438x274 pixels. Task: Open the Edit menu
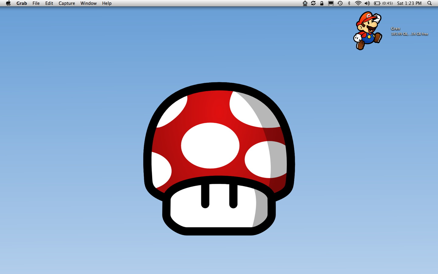pos(49,3)
